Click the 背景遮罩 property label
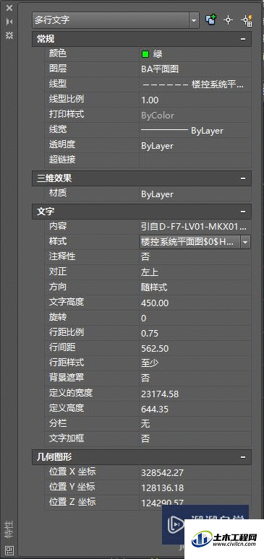The image size is (264, 559). (x=67, y=378)
